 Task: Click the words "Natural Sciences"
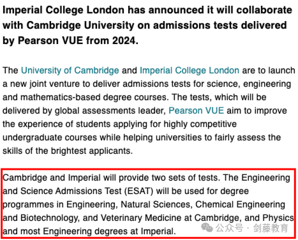coord(156,204)
